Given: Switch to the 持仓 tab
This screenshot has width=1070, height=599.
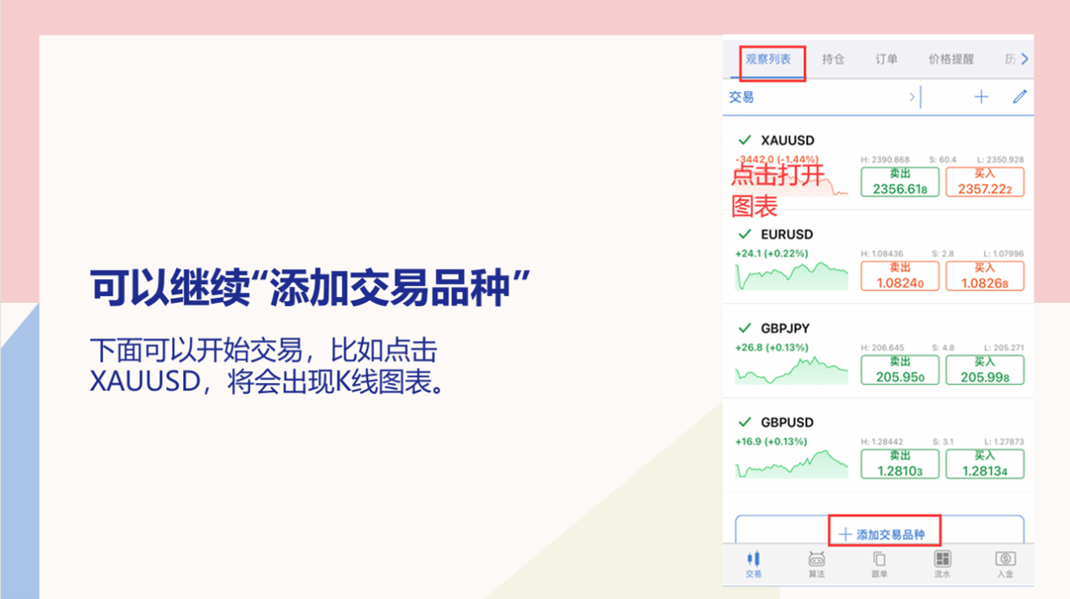Looking at the screenshot, I should tap(833, 59).
